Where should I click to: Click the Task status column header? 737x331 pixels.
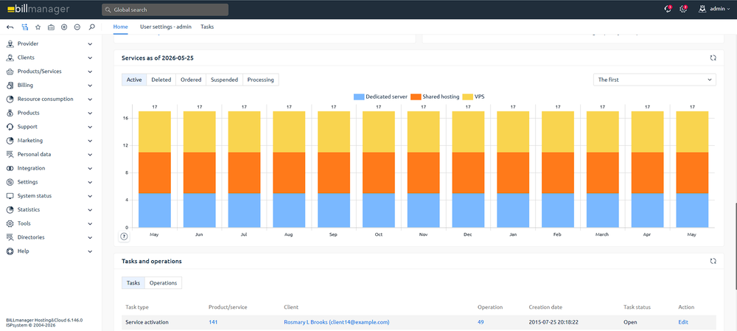click(637, 307)
